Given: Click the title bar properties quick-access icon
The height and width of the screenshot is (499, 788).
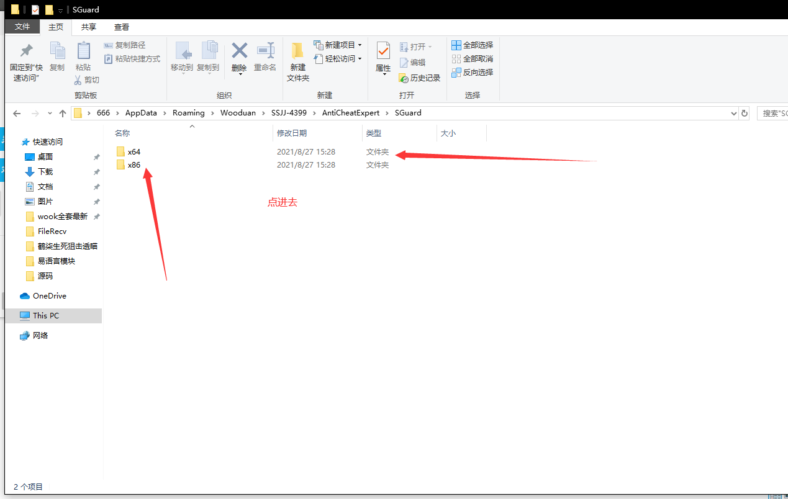Looking at the screenshot, I should [35, 9].
